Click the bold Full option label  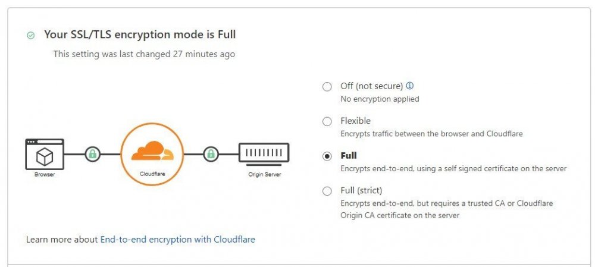348,156
